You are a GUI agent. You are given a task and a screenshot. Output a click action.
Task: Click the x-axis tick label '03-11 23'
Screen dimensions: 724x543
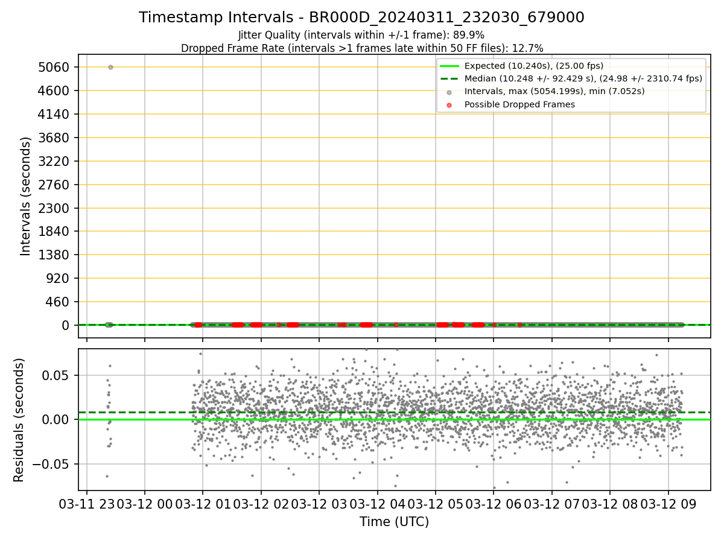tap(87, 503)
